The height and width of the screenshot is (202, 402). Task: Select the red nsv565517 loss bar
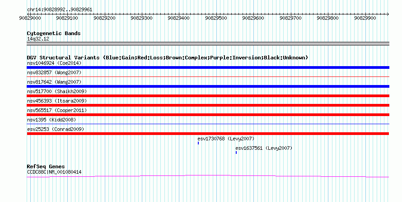coord(208,115)
